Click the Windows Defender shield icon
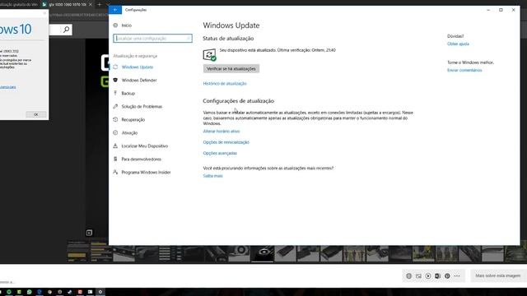Viewport: 527px width, 296px height. pos(115,80)
